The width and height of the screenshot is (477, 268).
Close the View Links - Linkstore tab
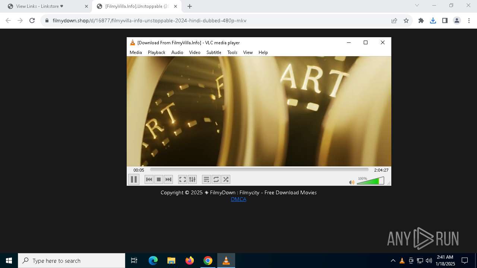[x=86, y=6]
